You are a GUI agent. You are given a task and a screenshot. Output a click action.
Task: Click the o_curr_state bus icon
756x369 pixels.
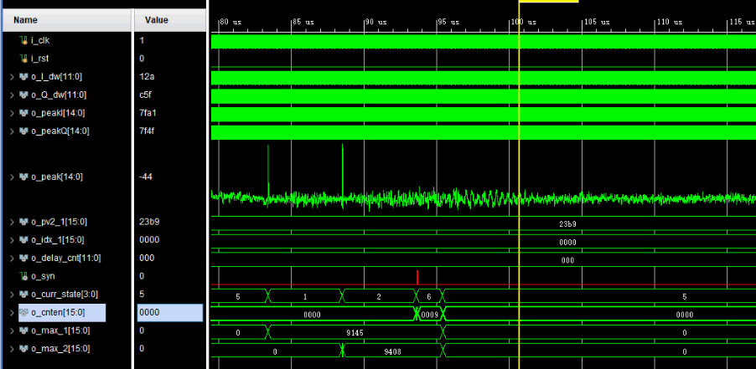pos(23,294)
